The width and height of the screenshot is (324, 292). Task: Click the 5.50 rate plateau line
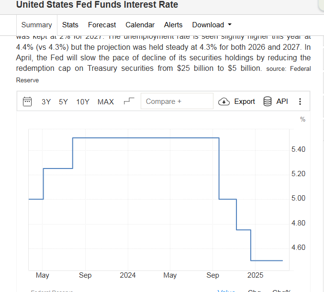click(144, 138)
